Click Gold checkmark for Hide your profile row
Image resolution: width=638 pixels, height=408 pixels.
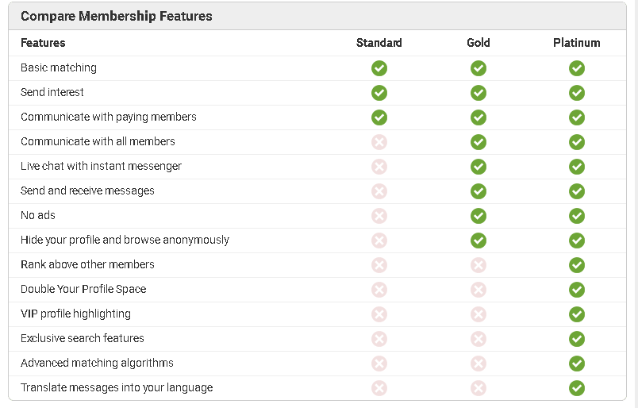coord(478,241)
